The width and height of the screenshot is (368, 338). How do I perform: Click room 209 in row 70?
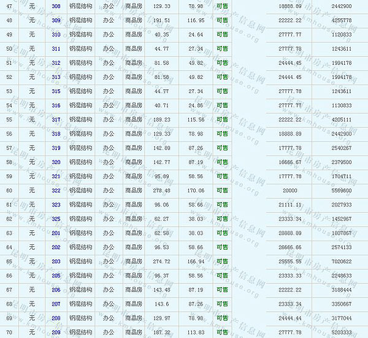[56, 332]
